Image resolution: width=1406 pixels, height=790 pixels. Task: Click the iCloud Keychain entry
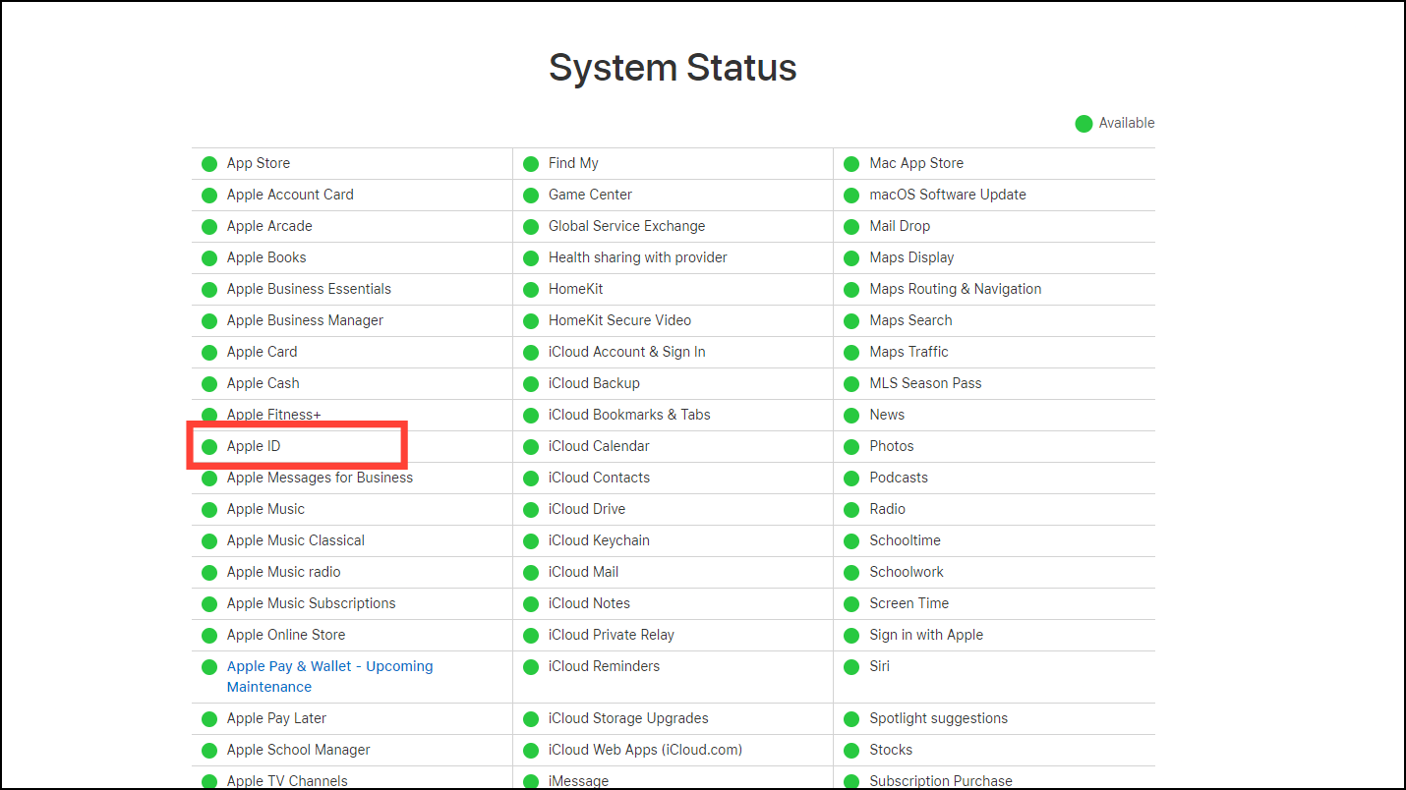point(599,540)
